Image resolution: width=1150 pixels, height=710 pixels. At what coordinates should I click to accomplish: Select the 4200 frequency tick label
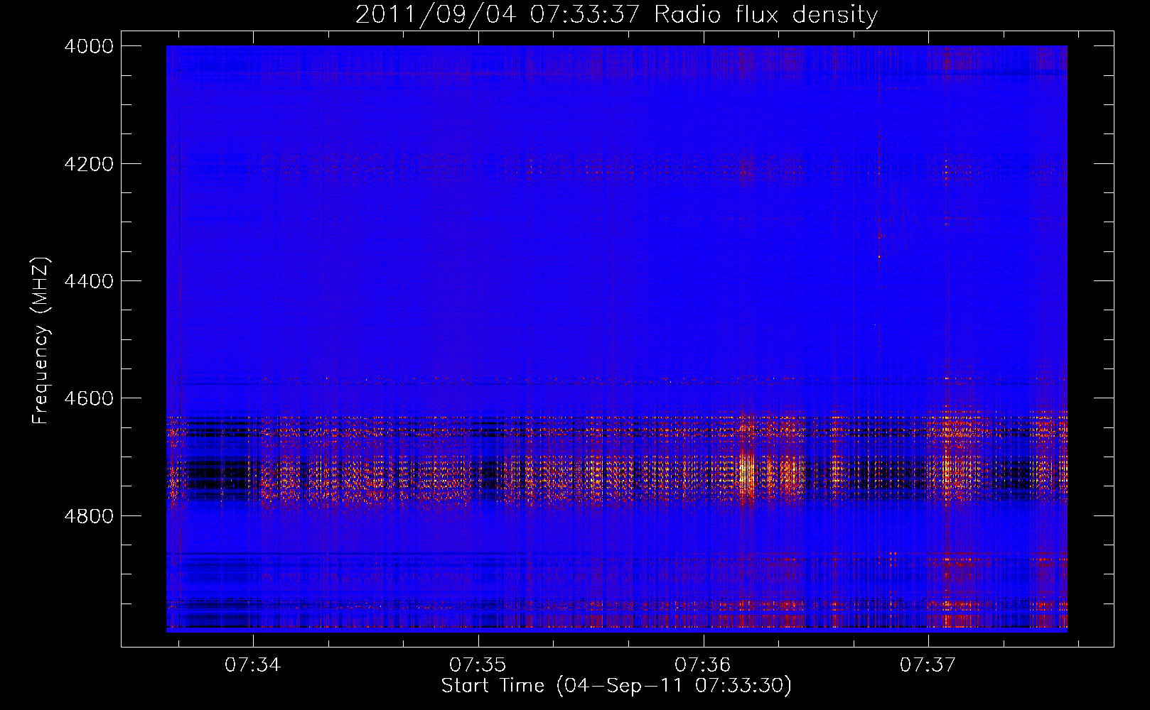[89, 164]
